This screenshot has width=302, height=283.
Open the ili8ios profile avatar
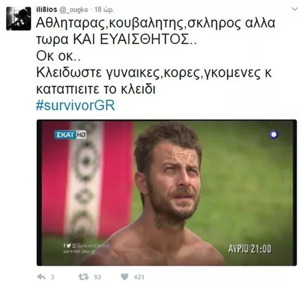point(19,19)
